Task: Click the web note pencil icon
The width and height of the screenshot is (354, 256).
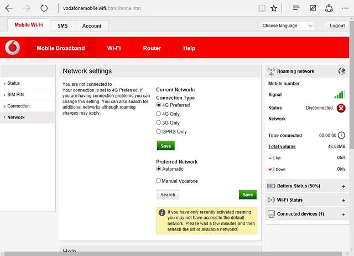Action: (x=313, y=8)
